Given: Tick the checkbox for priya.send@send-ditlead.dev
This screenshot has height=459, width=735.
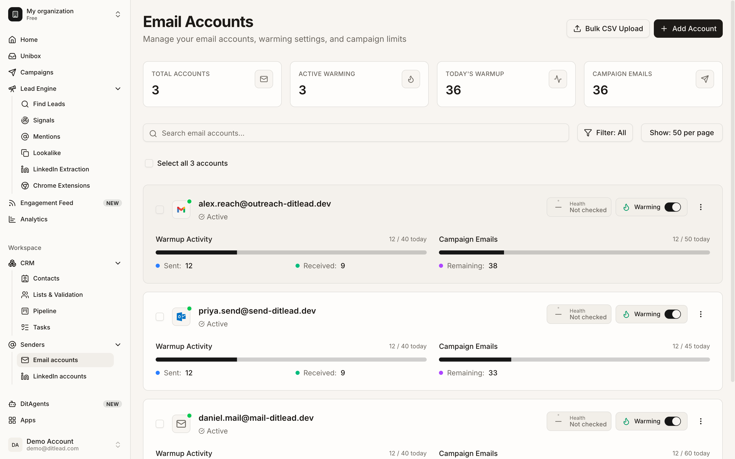Looking at the screenshot, I should coord(160,317).
